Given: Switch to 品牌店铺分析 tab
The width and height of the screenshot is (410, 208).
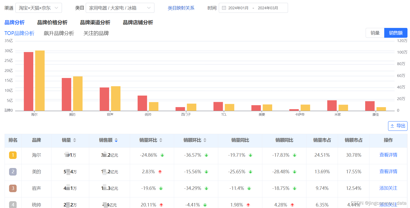Looking at the screenshot, I should click(x=138, y=22).
